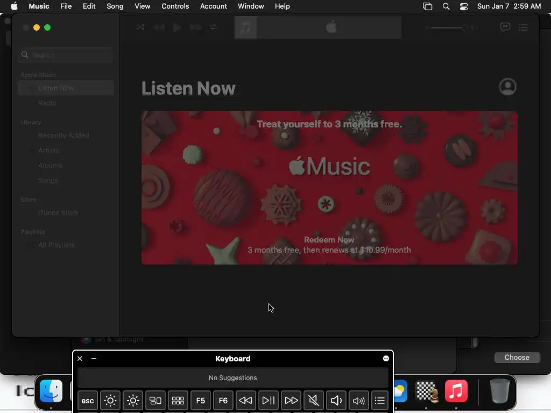The width and height of the screenshot is (551, 413).
Task: Focus the Music search field
Action: tap(66, 55)
